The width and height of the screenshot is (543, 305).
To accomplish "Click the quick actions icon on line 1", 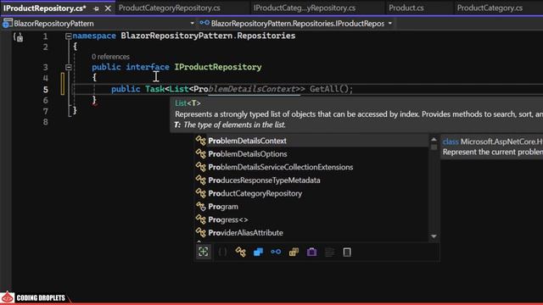I will (x=19, y=37).
